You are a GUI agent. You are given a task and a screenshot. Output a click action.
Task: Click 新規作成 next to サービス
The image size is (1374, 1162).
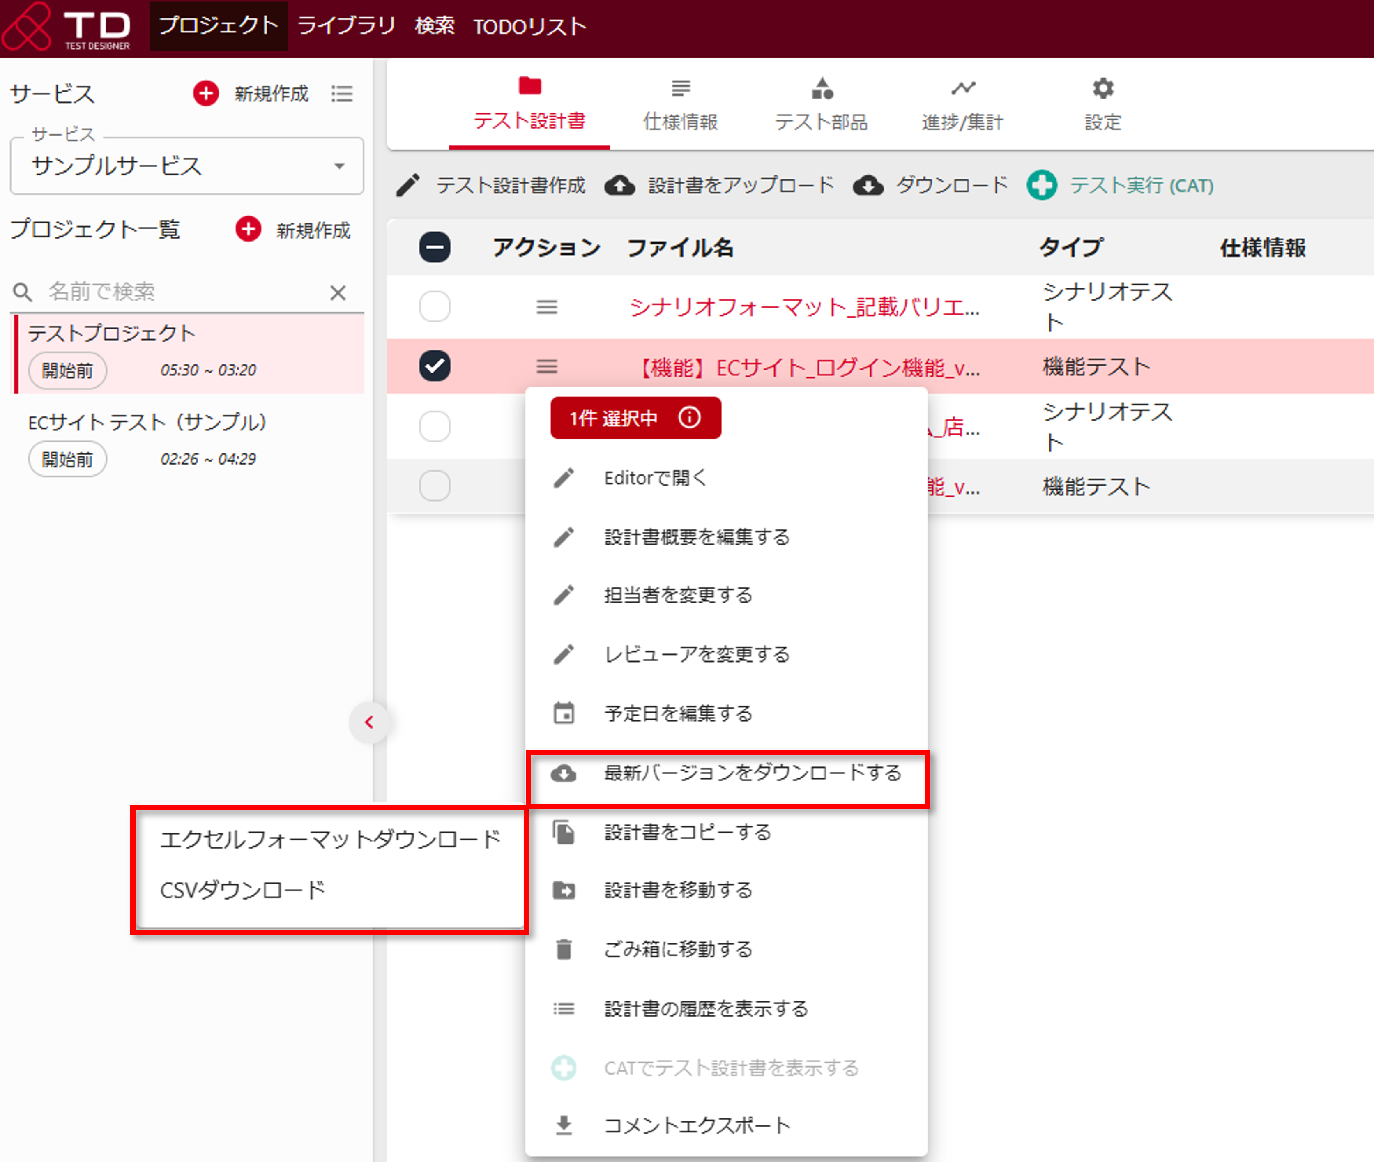click(272, 94)
